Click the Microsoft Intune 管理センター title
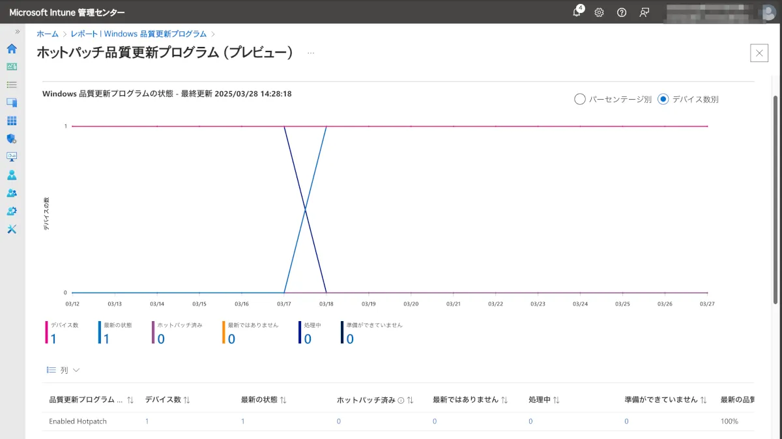The height and width of the screenshot is (439, 782). [x=67, y=12]
